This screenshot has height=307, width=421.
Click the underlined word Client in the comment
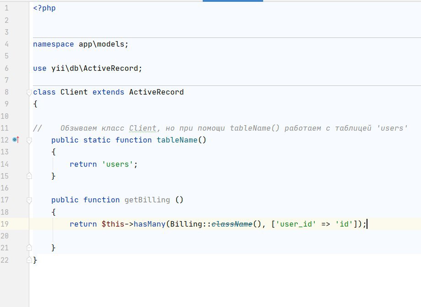pos(143,128)
